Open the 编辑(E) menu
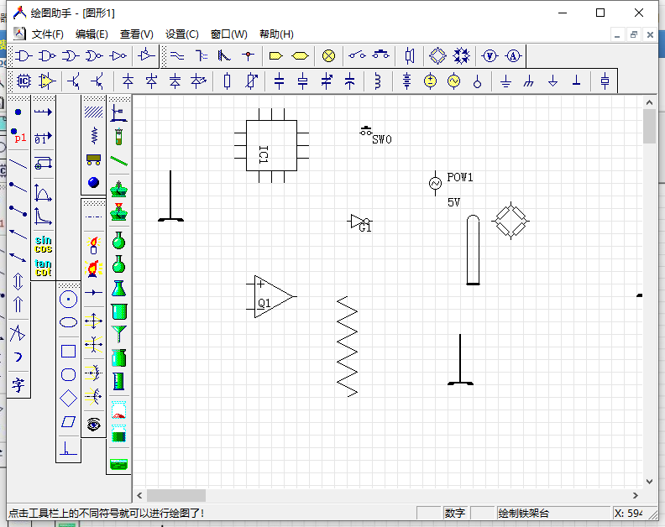 pyautogui.click(x=92, y=34)
